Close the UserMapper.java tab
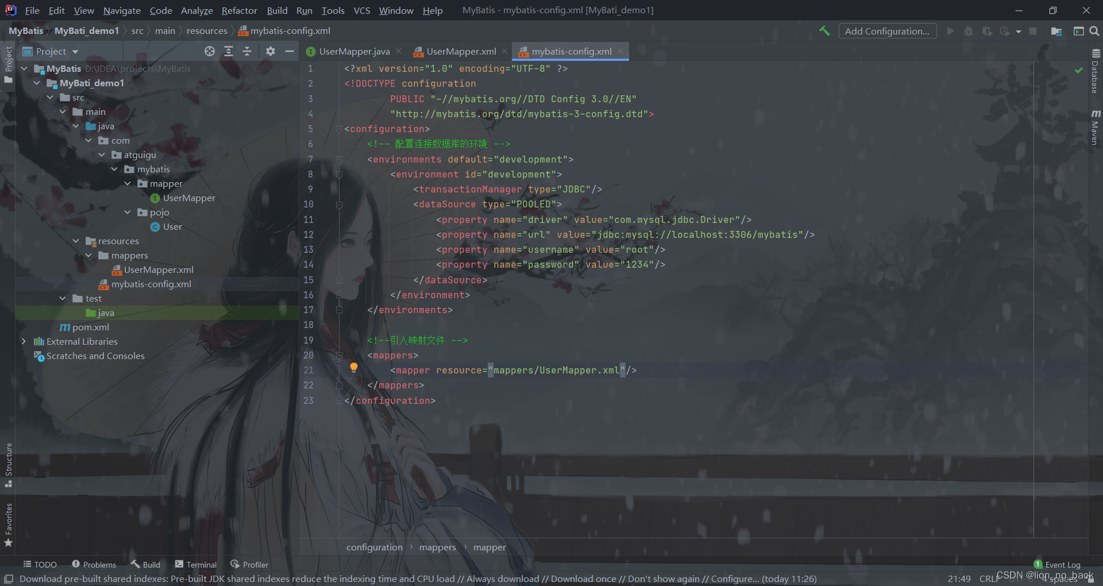This screenshot has height=586, width=1103. point(399,51)
